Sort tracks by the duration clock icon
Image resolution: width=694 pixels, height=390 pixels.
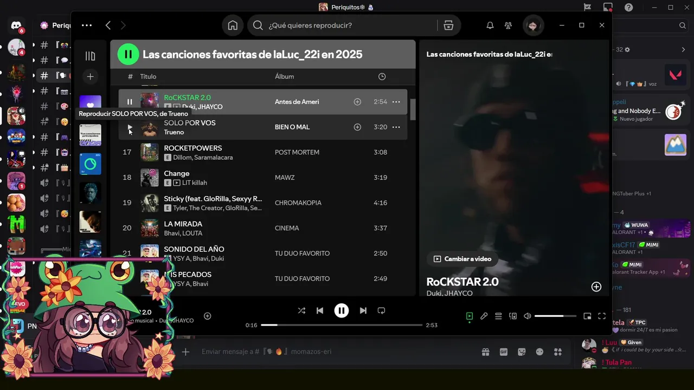(382, 76)
